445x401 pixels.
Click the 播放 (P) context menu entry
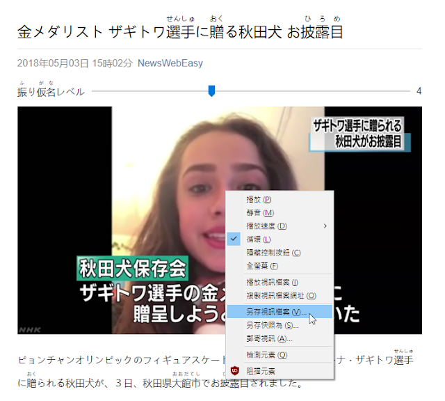[280, 200]
